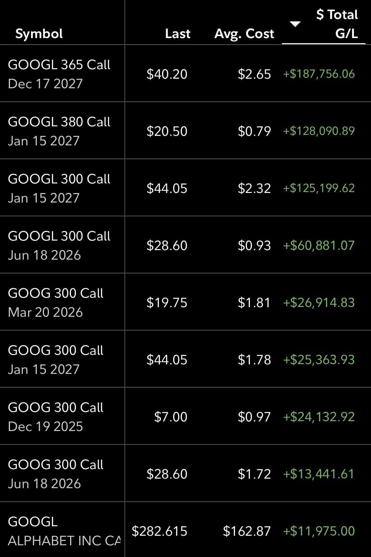Click the $7.00 last price value
371x557 pixels.
pos(171,417)
